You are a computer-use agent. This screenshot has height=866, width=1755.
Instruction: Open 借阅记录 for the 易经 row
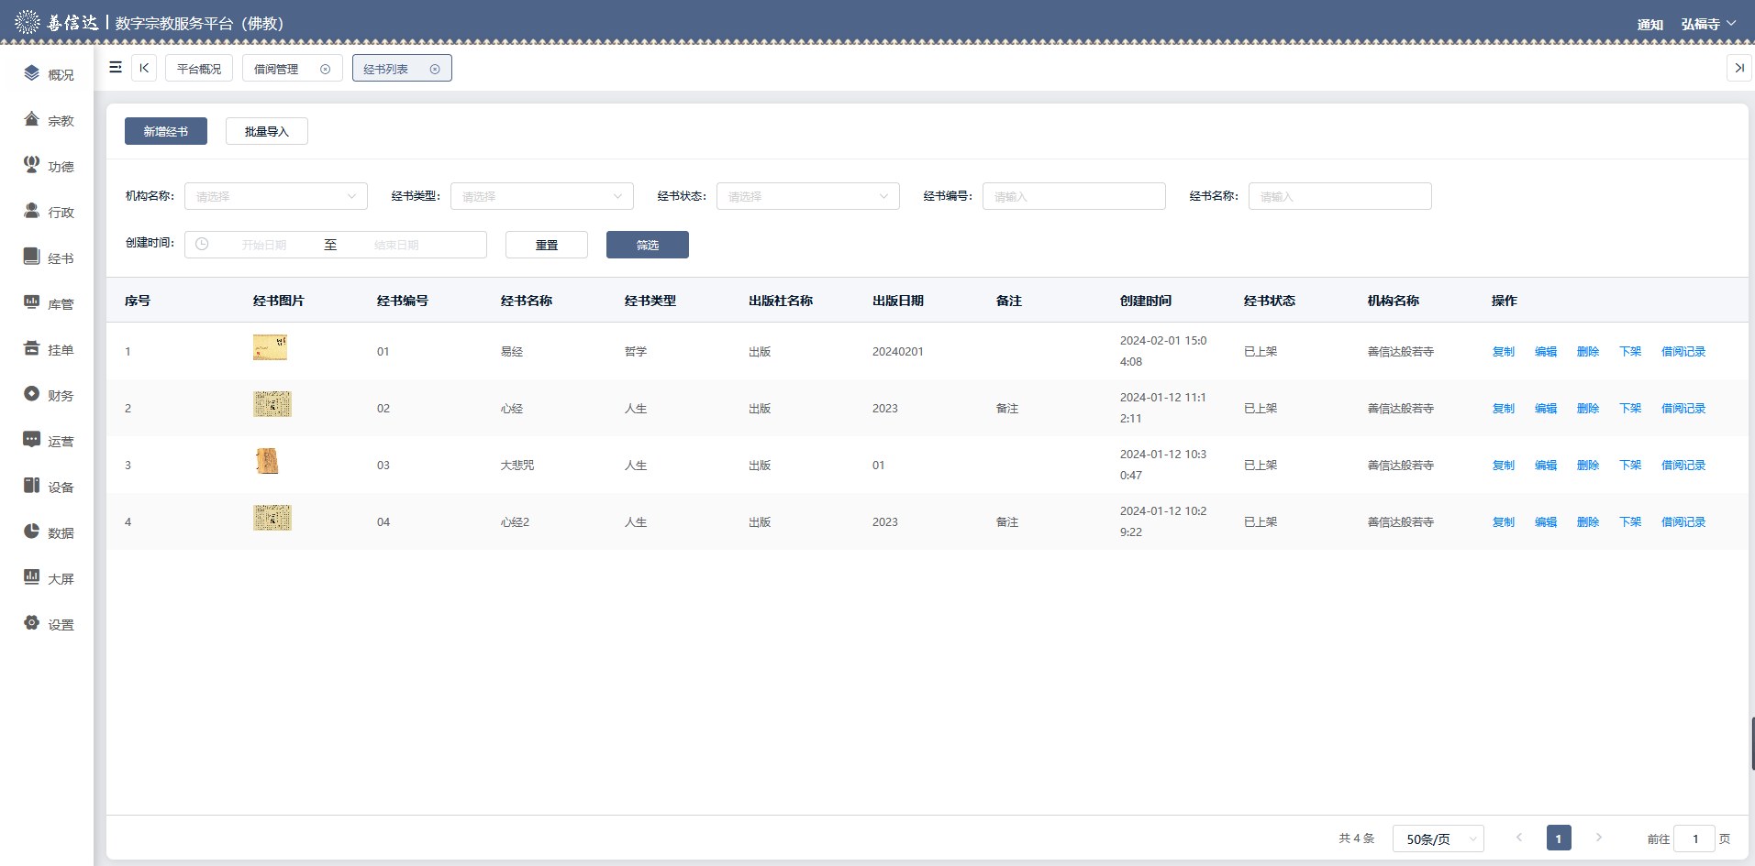pos(1683,352)
